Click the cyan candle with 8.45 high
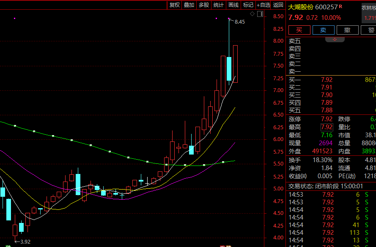This screenshot has height=247, width=376. click(x=229, y=69)
